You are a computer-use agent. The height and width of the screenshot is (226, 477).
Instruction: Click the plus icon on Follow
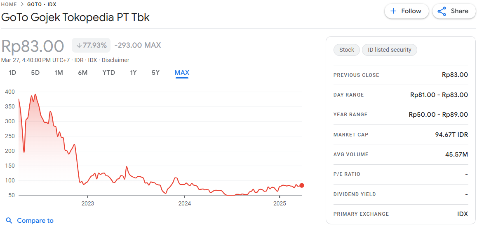(393, 11)
